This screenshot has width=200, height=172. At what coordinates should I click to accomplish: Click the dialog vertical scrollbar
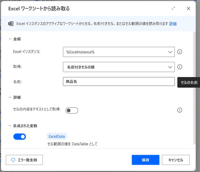point(194,88)
